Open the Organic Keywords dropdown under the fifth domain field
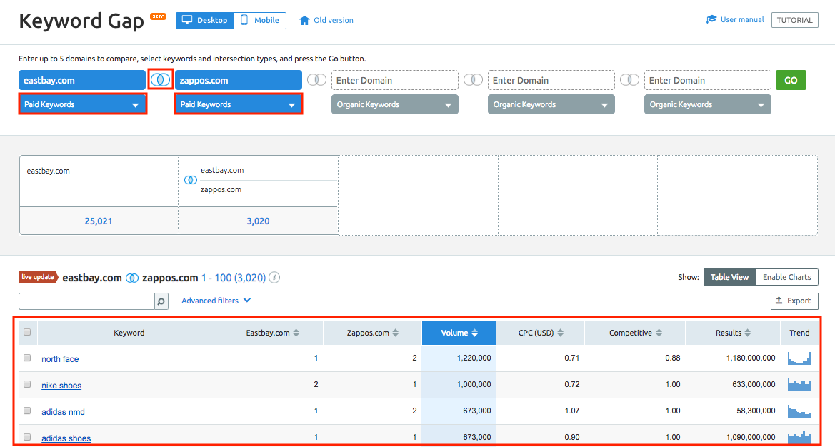 pyautogui.click(x=707, y=104)
